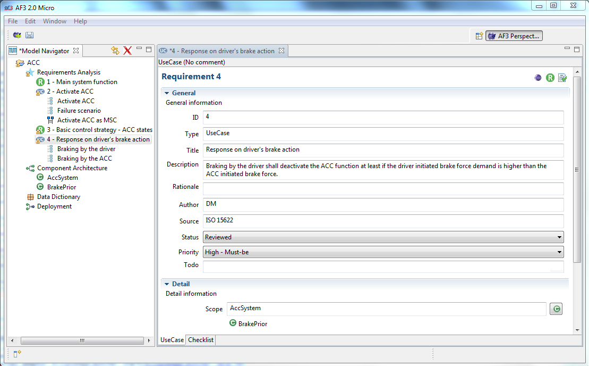Viewport: 589px width, 366px height.
Task: Click the Data Dictionary icon
Action: 30,197
